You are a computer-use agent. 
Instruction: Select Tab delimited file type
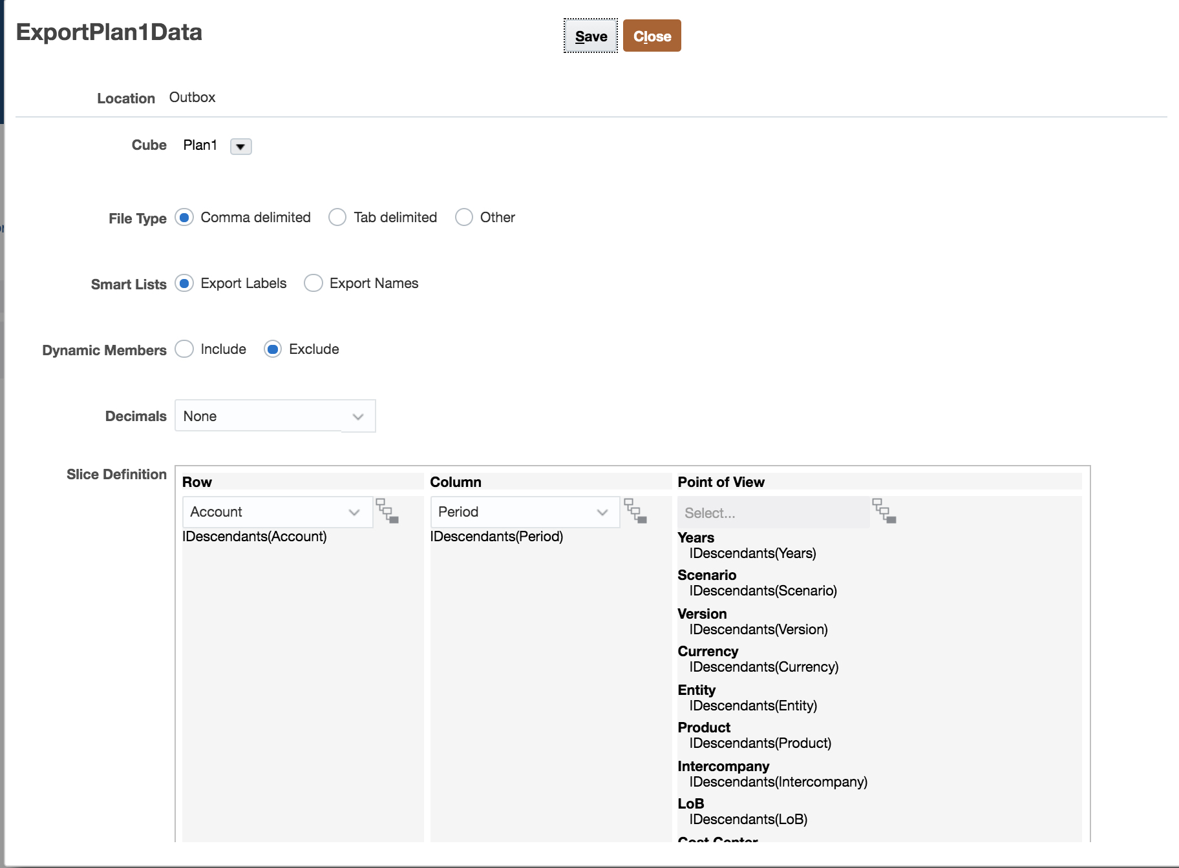(337, 218)
